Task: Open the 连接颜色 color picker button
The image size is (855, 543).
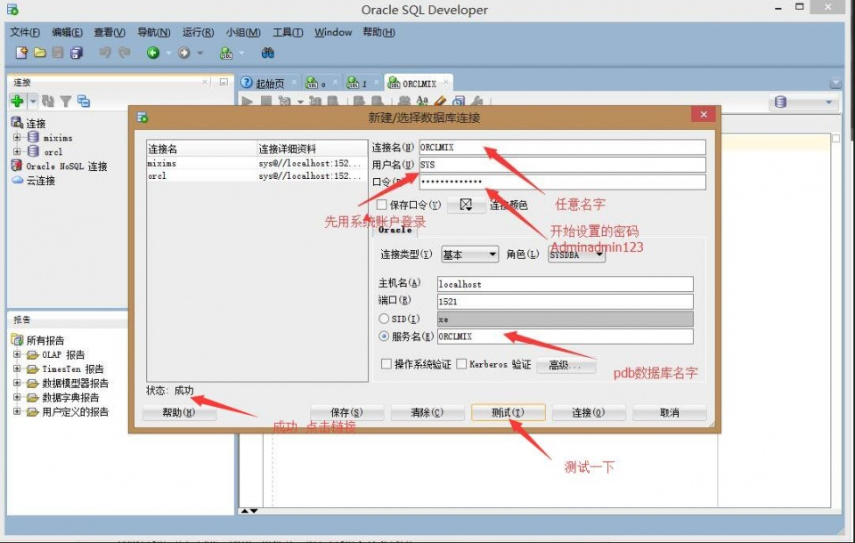Action: [x=466, y=205]
